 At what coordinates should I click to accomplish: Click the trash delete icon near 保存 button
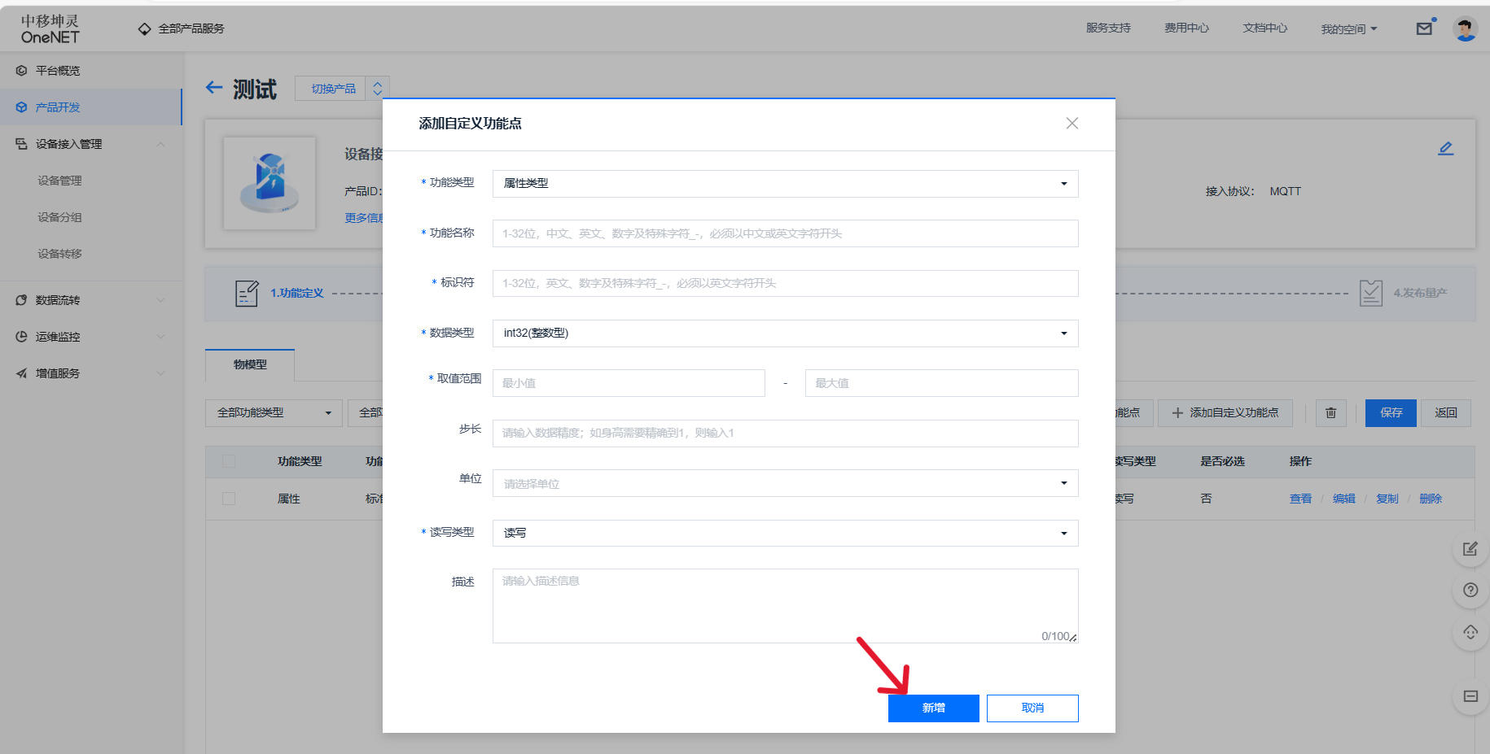click(x=1330, y=412)
